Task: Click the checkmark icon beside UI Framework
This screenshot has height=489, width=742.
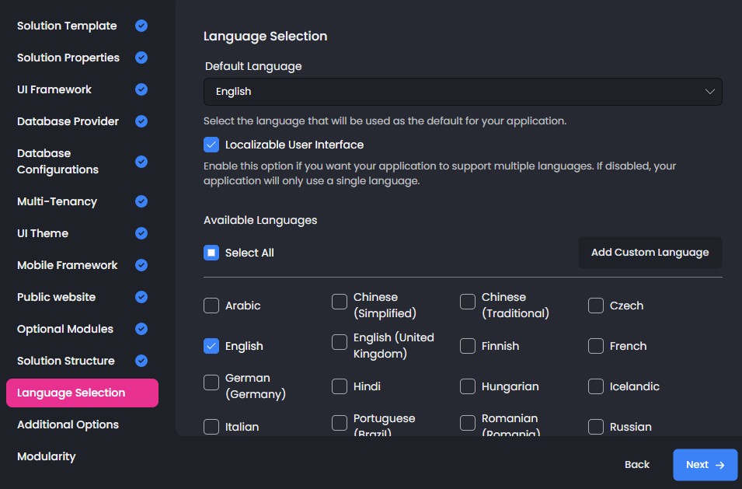Action: coord(141,89)
